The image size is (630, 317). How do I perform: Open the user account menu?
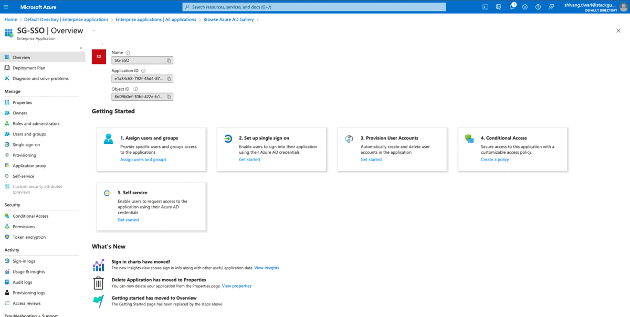coord(598,7)
